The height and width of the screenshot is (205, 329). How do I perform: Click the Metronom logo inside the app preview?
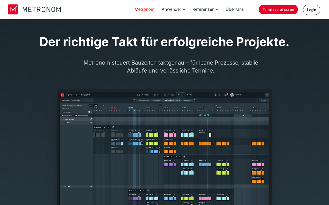point(62,95)
